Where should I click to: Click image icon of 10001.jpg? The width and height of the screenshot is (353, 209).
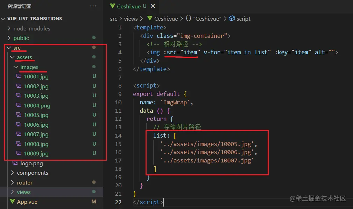[19, 76]
